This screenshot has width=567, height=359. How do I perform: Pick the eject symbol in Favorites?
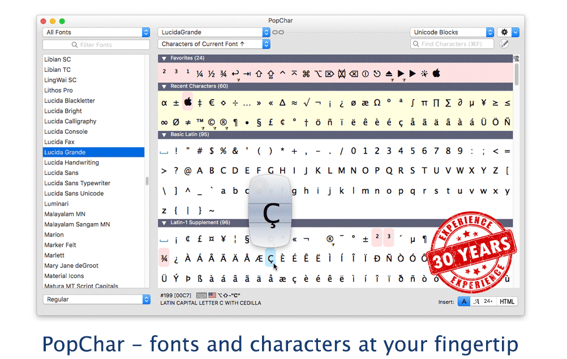pos(389,74)
